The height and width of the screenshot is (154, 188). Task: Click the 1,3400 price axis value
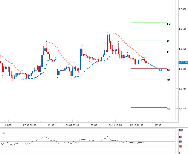(183, 109)
